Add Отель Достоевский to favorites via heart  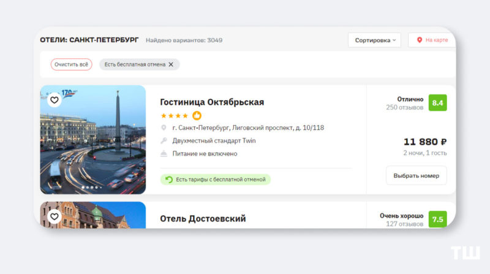55,216
